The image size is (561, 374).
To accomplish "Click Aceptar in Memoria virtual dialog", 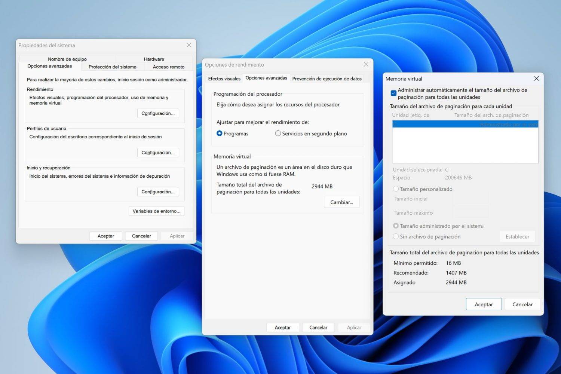I will click(484, 304).
